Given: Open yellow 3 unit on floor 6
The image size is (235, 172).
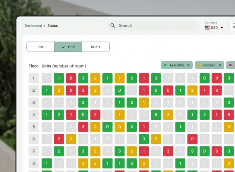Looking at the screenshot, I should (x=71, y=139).
